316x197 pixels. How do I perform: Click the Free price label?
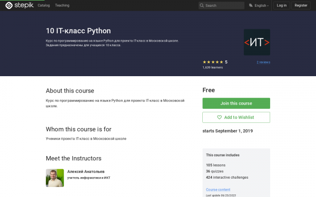[x=209, y=90]
